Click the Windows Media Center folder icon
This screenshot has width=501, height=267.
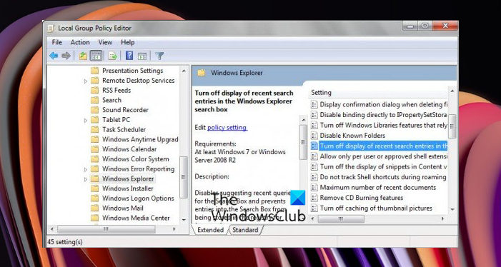[x=94, y=218]
